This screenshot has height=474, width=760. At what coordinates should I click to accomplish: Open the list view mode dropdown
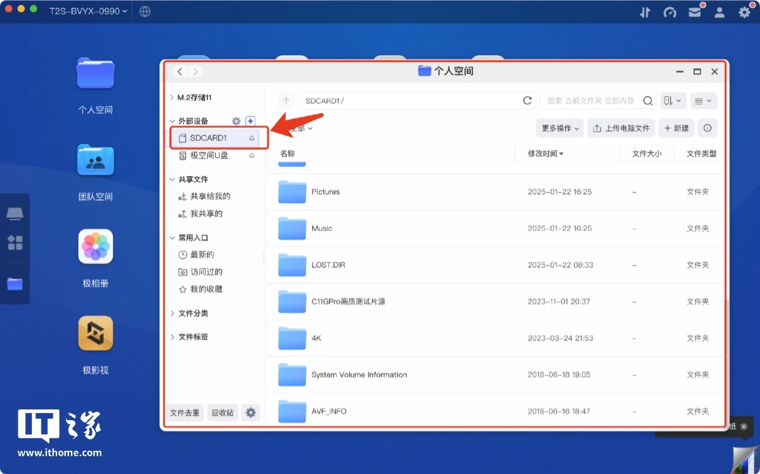point(703,101)
